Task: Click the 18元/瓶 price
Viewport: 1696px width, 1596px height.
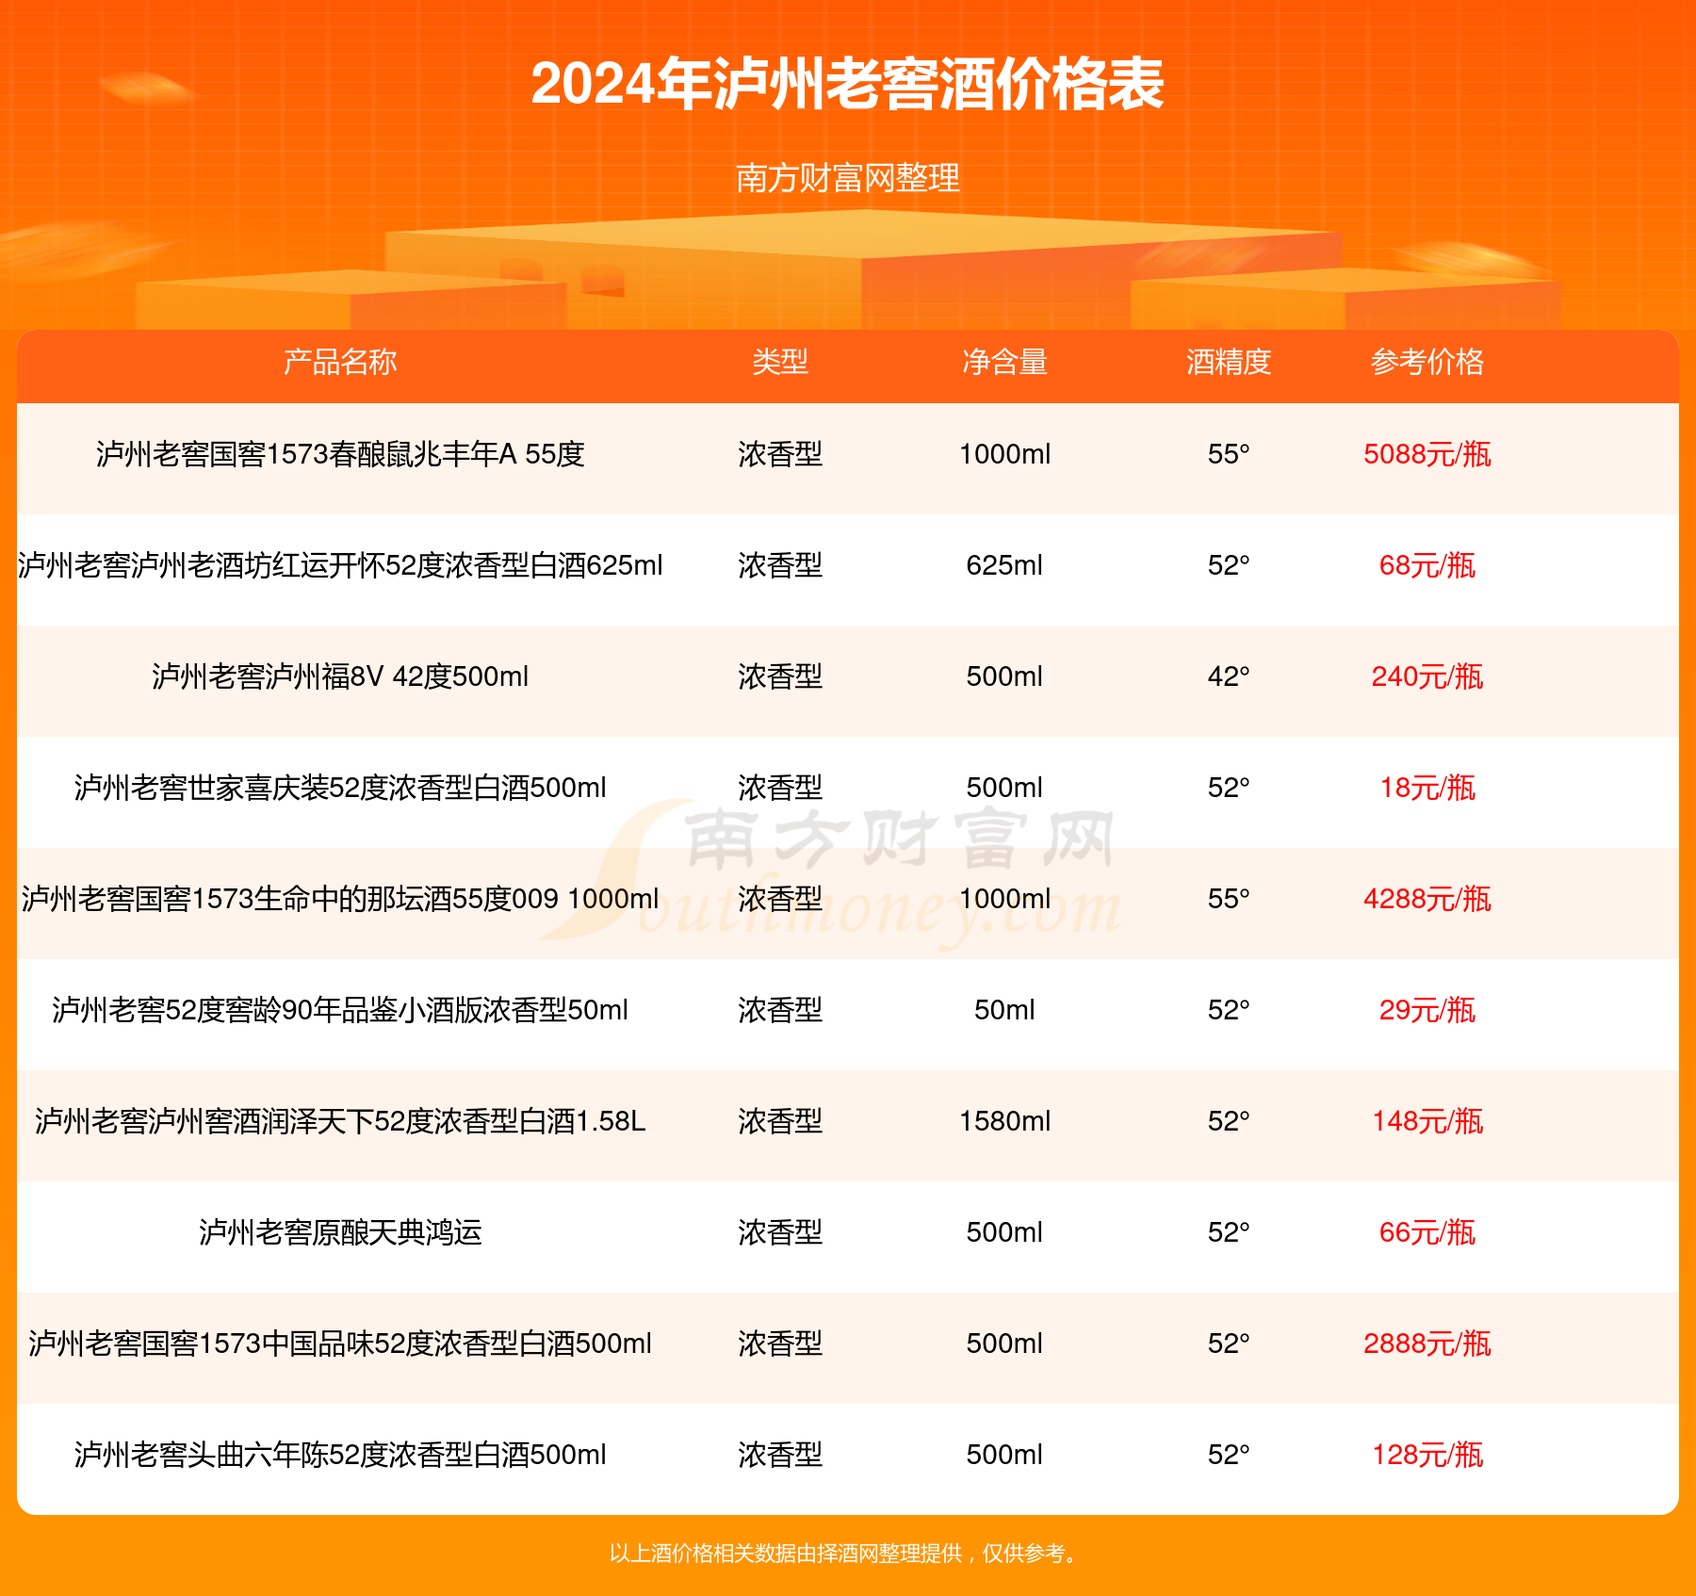Action: tap(1427, 788)
